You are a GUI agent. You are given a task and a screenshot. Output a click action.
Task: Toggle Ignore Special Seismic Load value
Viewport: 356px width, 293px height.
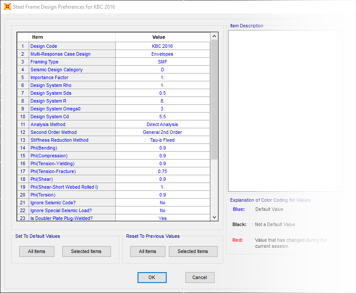(162, 210)
